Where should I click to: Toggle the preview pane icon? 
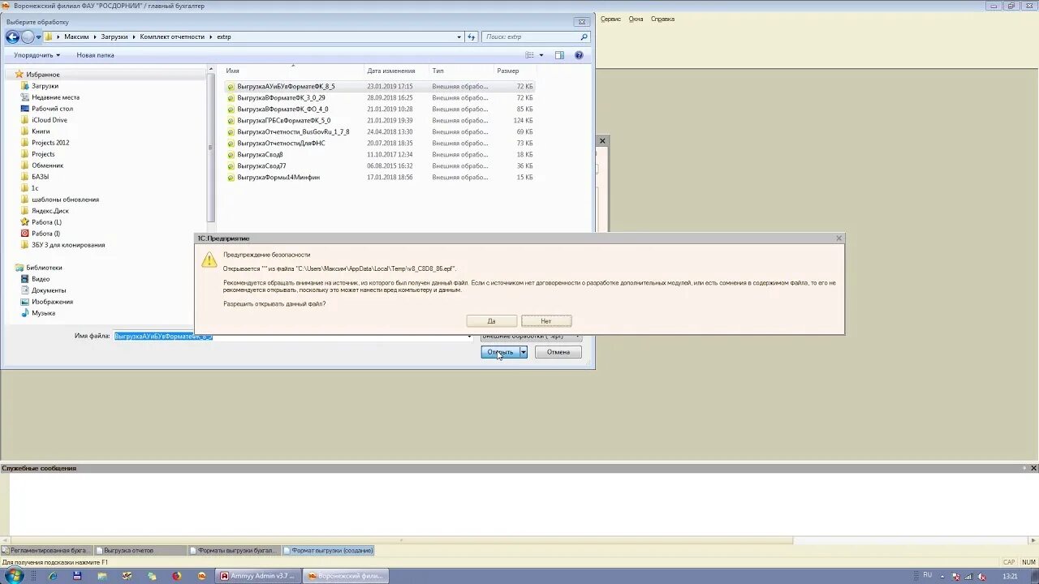559,55
